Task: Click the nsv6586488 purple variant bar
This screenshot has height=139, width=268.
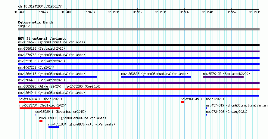Action: [139, 83]
